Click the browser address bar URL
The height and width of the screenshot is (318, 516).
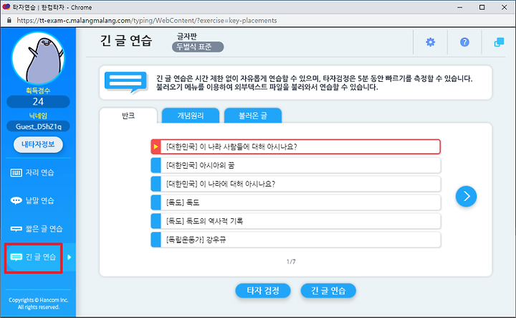pyautogui.click(x=147, y=20)
